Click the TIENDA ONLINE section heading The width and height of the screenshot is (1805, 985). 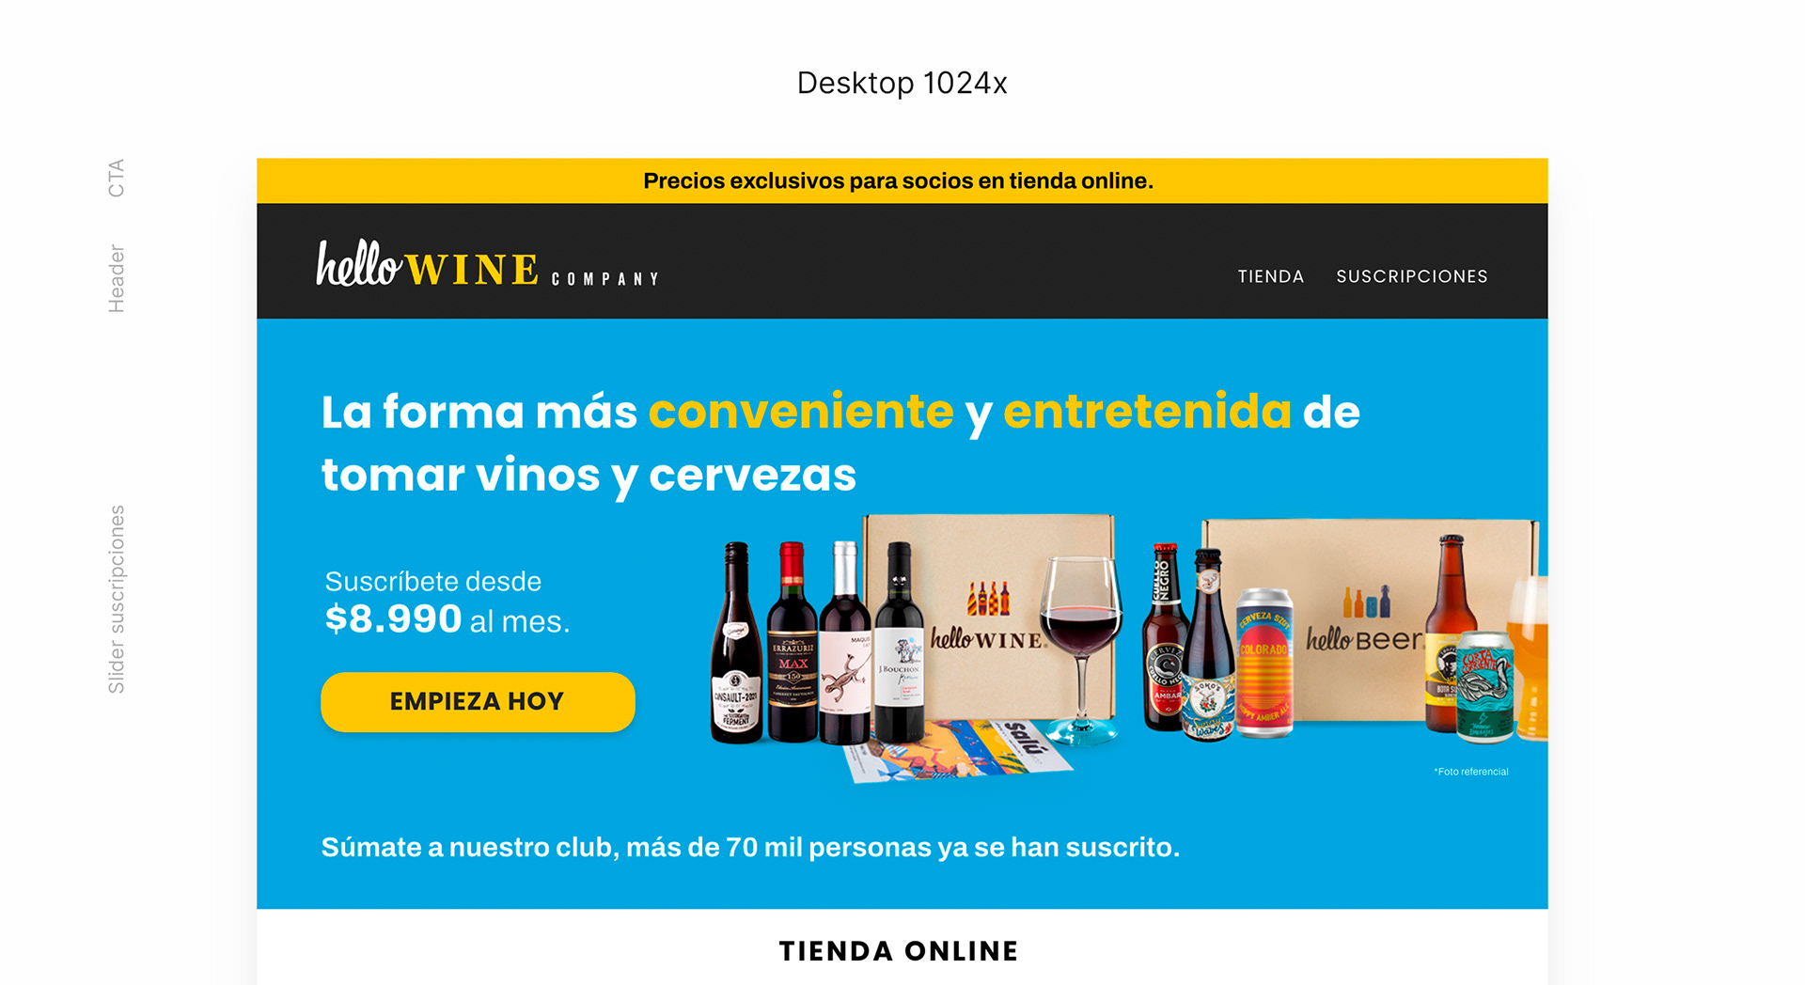(899, 951)
